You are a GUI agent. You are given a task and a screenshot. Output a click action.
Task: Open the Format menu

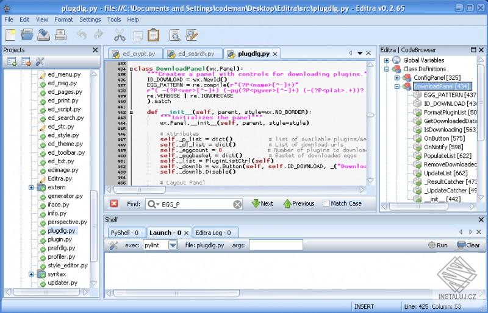pos(63,19)
